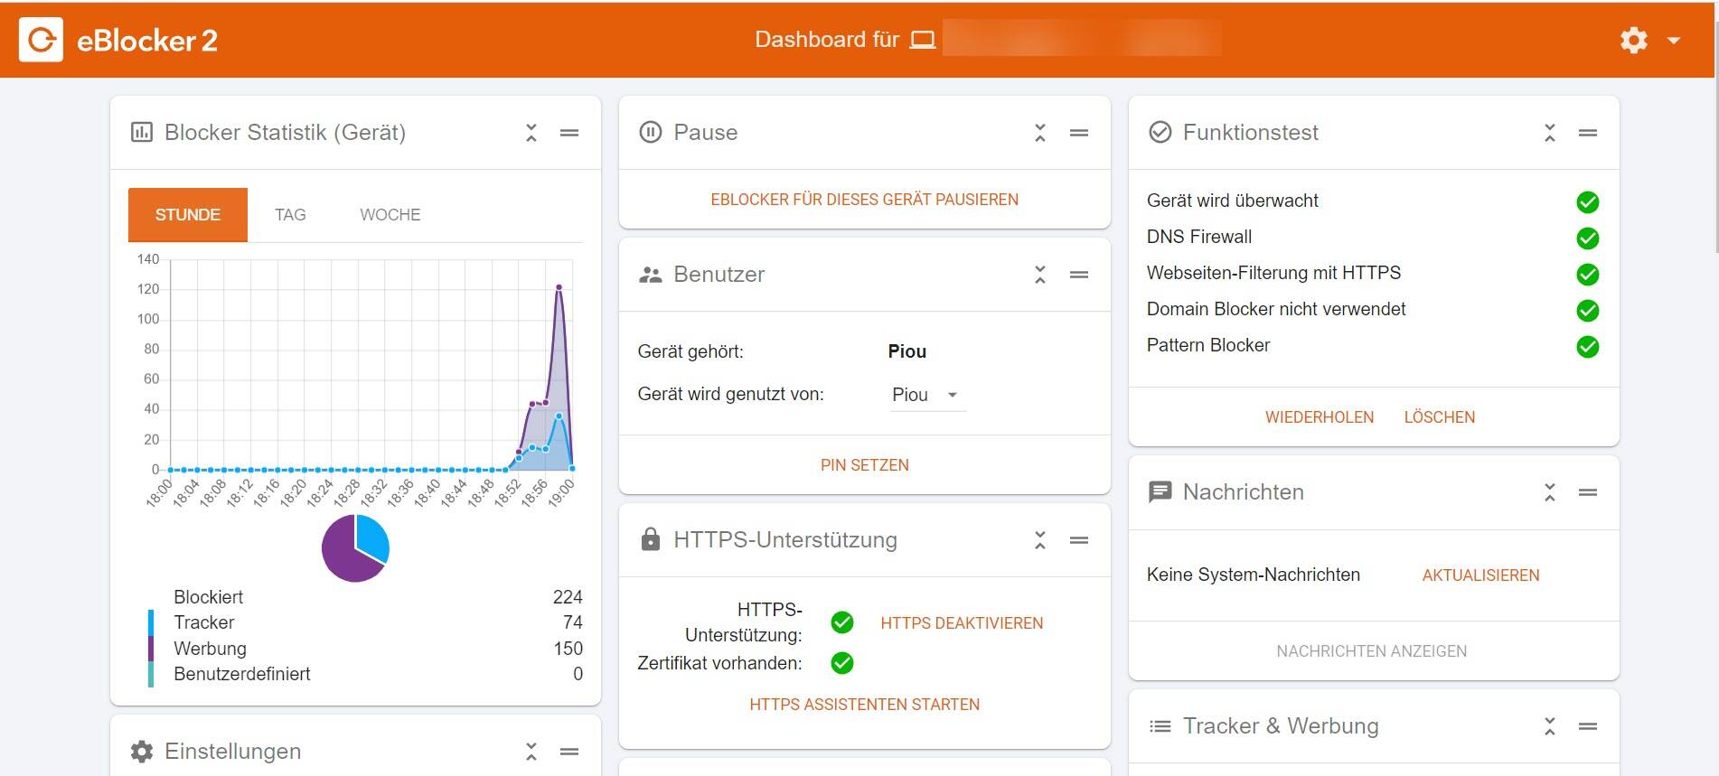Click WIEDERHOLEN in Funktionstest
1719x776 pixels.
[x=1320, y=417]
